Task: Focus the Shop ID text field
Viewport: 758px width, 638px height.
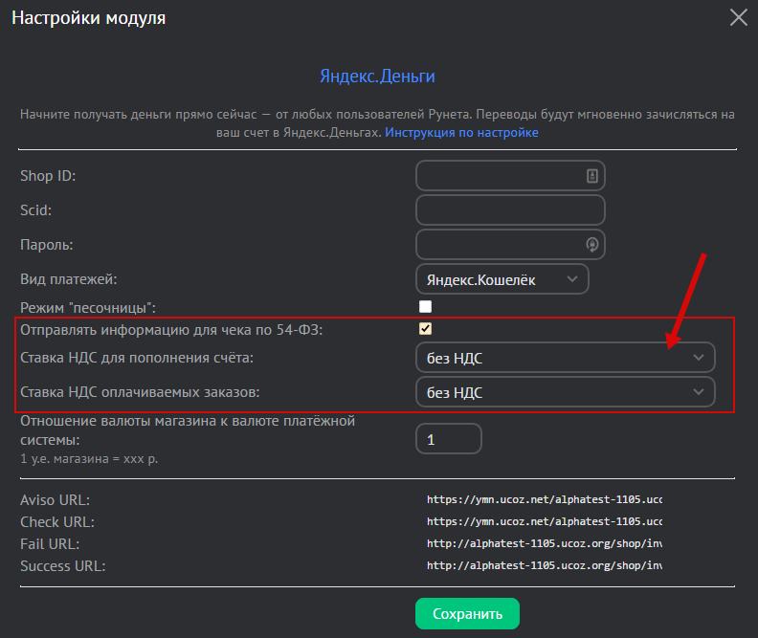Action: pos(500,176)
